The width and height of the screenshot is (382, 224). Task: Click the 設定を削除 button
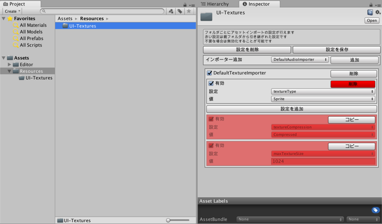[x=247, y=50]
